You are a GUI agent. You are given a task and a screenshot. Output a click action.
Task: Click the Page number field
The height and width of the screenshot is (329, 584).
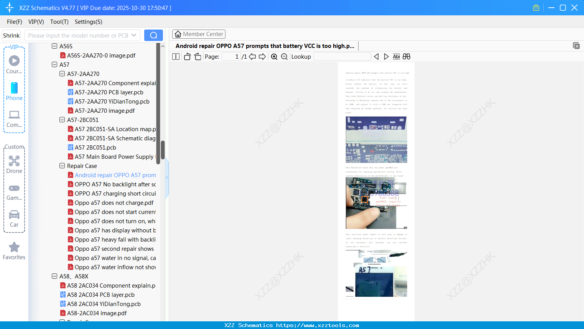[231, 57]
